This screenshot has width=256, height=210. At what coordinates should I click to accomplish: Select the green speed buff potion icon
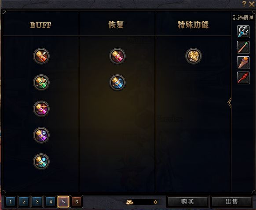[41, 83]
